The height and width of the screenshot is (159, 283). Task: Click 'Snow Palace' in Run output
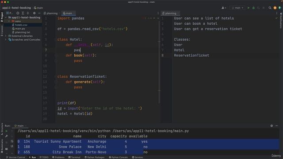click(70, 147)
